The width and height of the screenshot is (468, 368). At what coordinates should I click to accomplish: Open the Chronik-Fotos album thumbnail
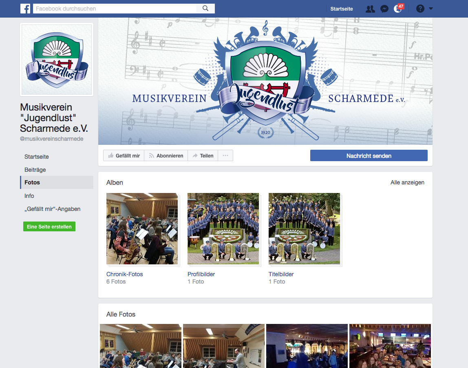pyautogui.click(x=142, y=228)
